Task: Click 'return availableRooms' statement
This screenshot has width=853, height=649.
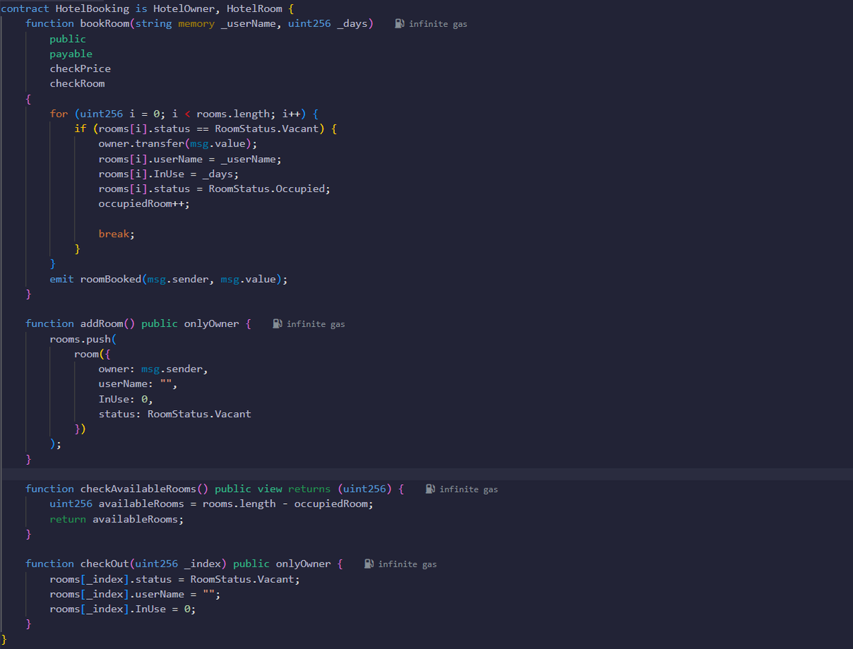Action: click(x=117, y=519)
